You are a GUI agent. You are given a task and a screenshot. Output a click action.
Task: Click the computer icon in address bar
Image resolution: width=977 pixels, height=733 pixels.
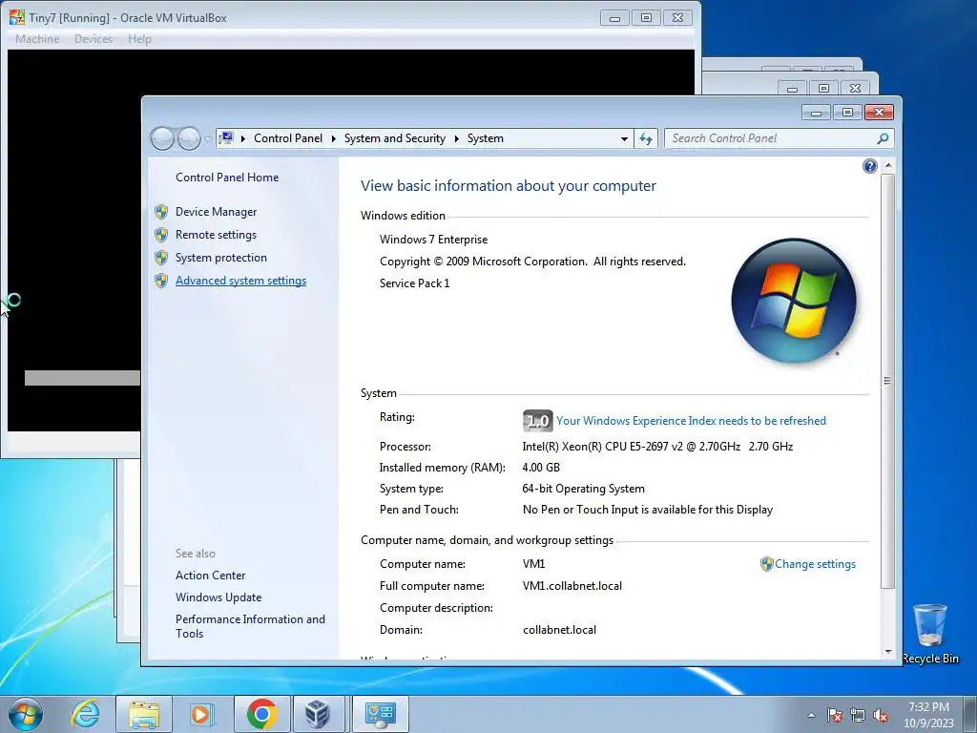pyautogui.click(x=227, y=137)
